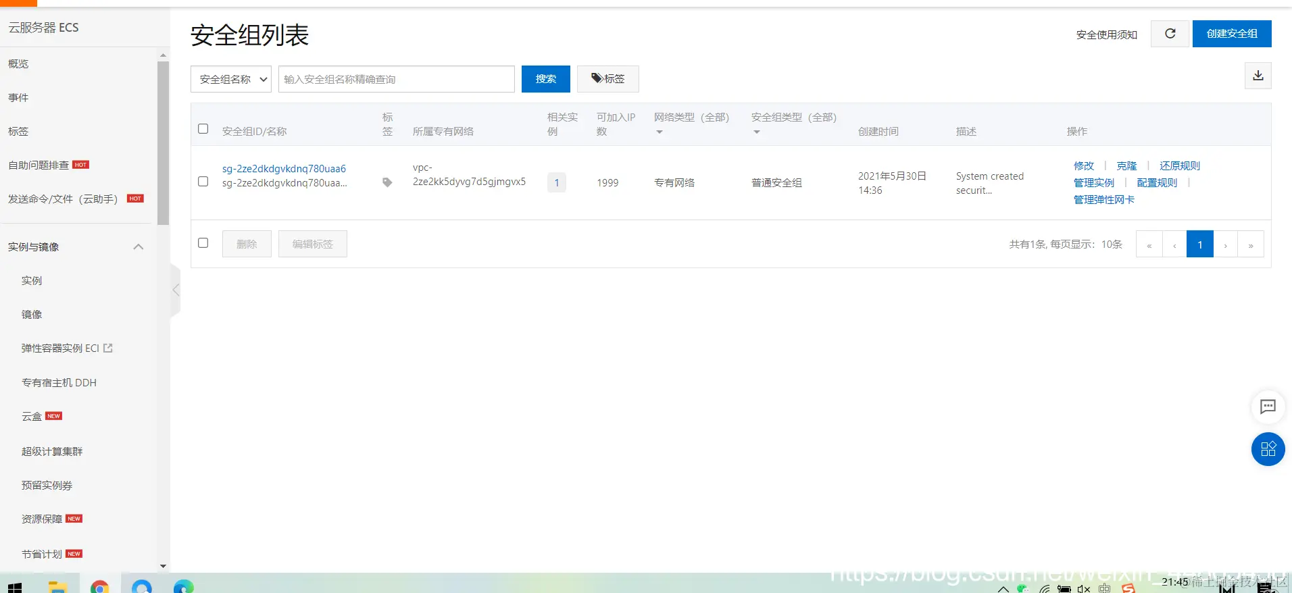Click the tag icon in the security group row
Screen dimensions: 1292x593
387,182
